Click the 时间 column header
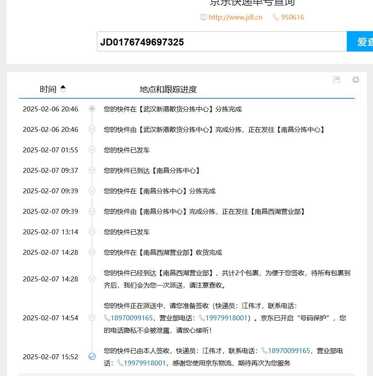 click(48, 89)
